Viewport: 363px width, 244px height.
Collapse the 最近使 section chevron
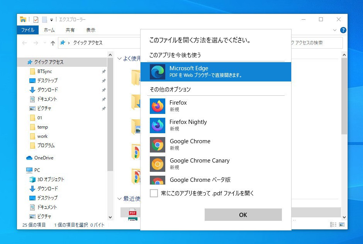[119, 198]
